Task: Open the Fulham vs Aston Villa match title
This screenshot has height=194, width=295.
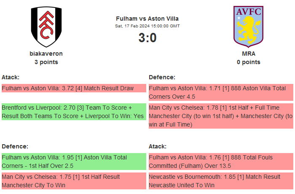Action: [x=147, y=19]
